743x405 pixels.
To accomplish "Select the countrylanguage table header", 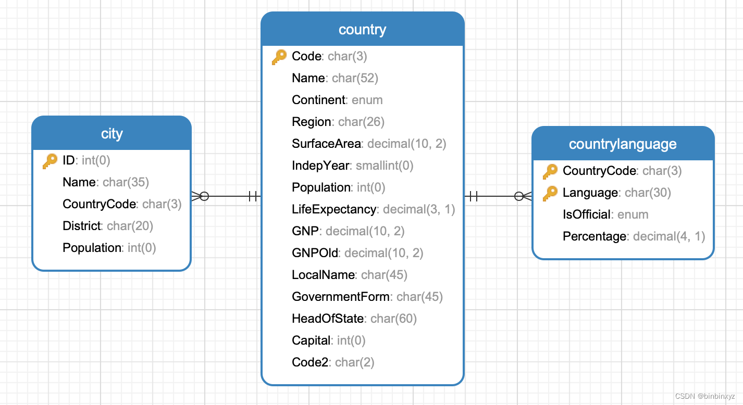I will point(623,144).
